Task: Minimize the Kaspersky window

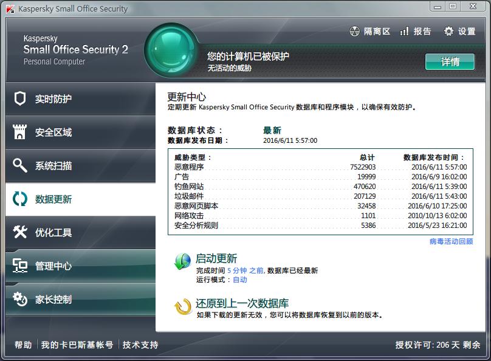Action: (x=438, y=7)
